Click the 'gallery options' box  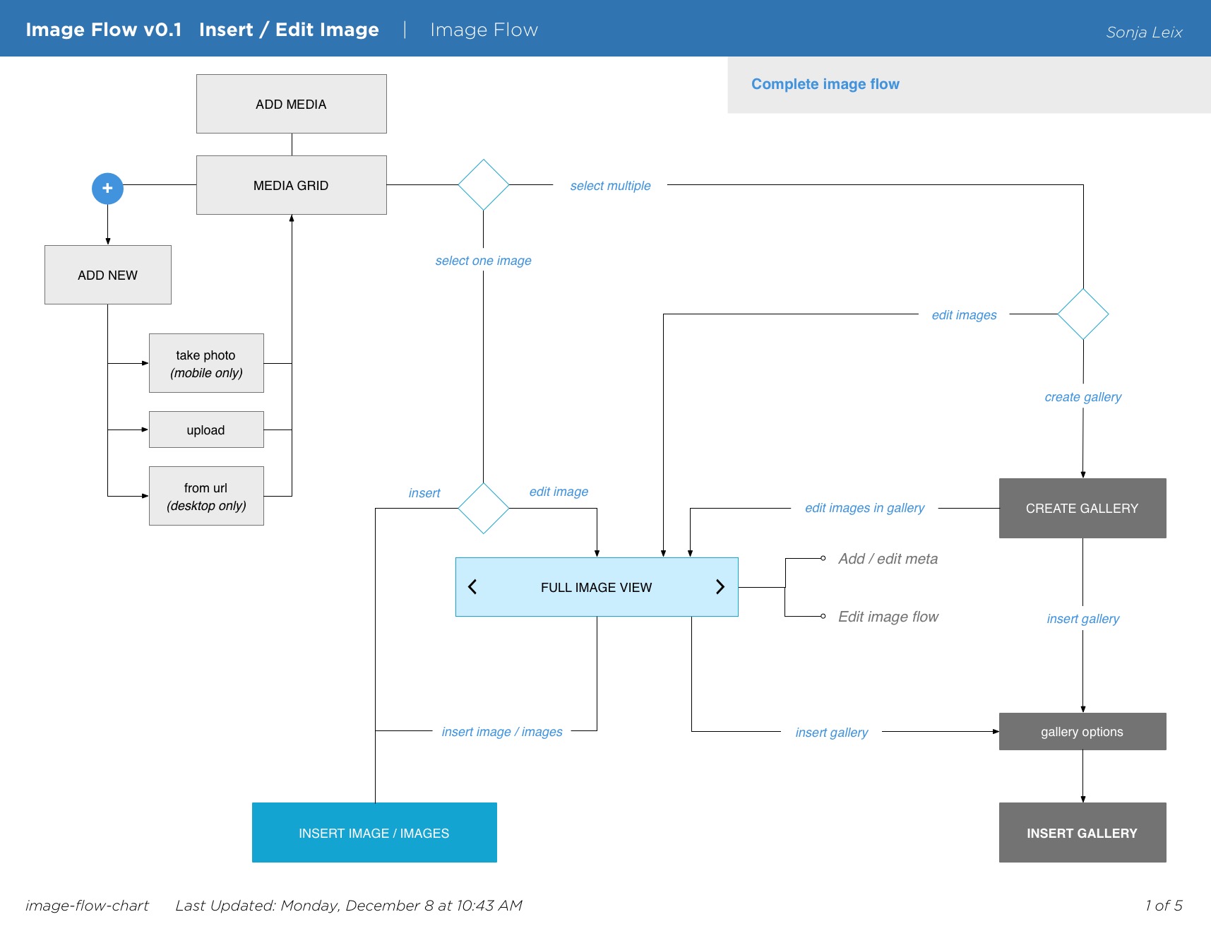1082,732
